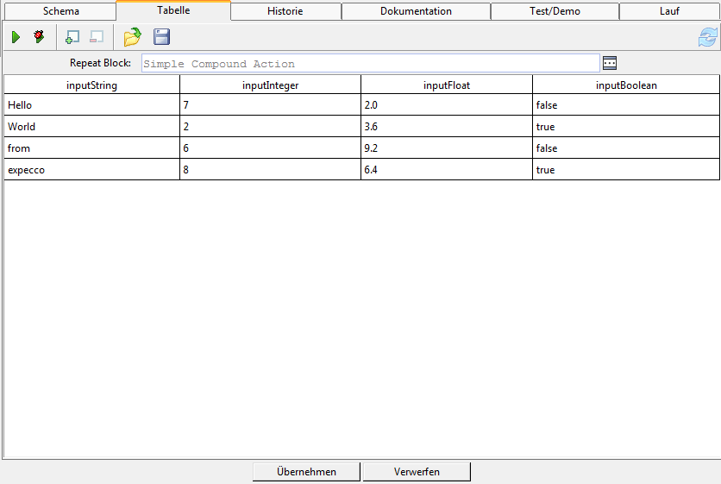Click the inputString column header
721x484 pixels.
[91, 85]
